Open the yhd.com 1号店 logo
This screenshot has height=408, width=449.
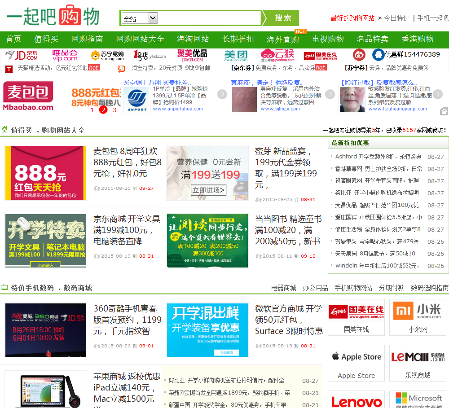pyautogui.click(x=150, y=55)
